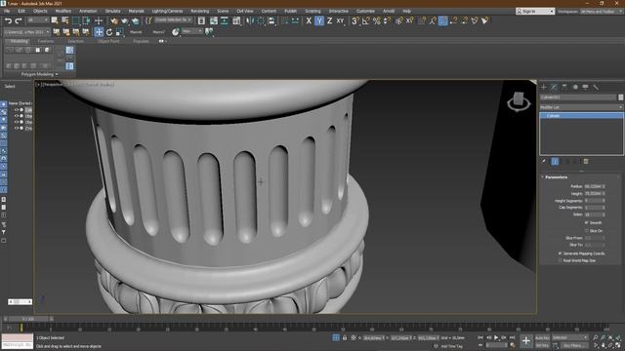Toggle Spinner Snap icon
Image resolution: width=625 pixels, height=351 pixels.
(x=387, y=20)
